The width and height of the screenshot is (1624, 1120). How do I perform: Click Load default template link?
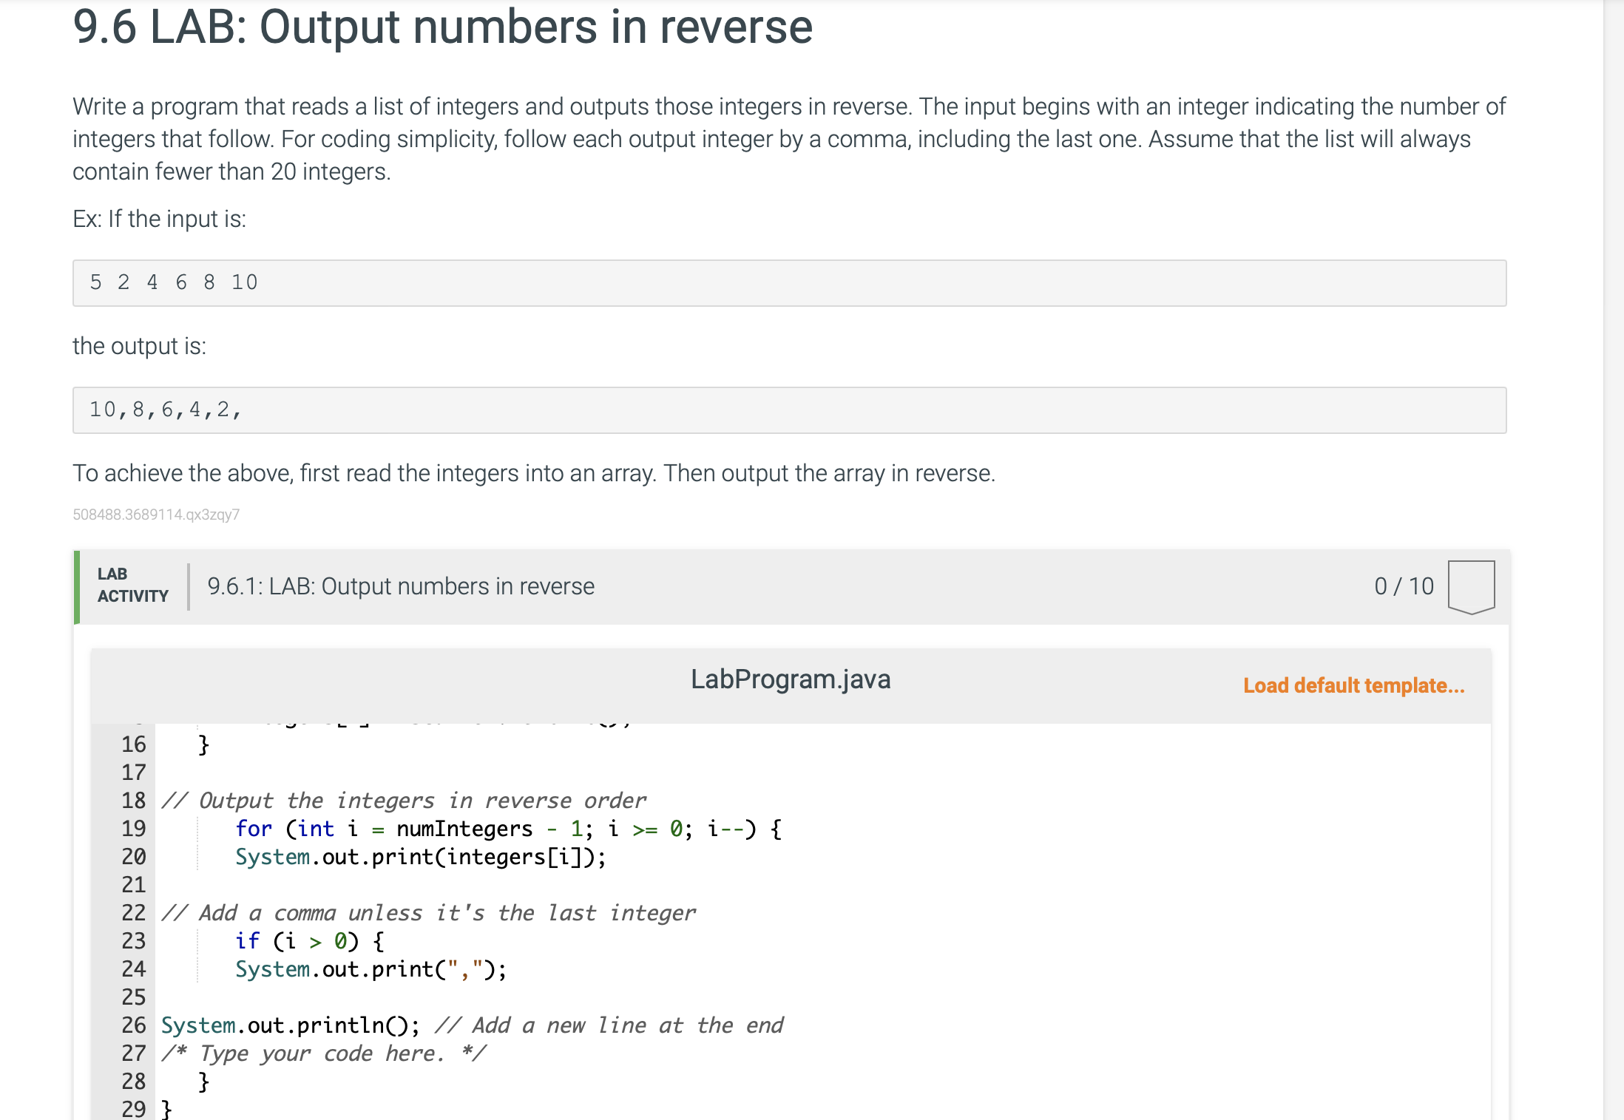pos(1353,685)
